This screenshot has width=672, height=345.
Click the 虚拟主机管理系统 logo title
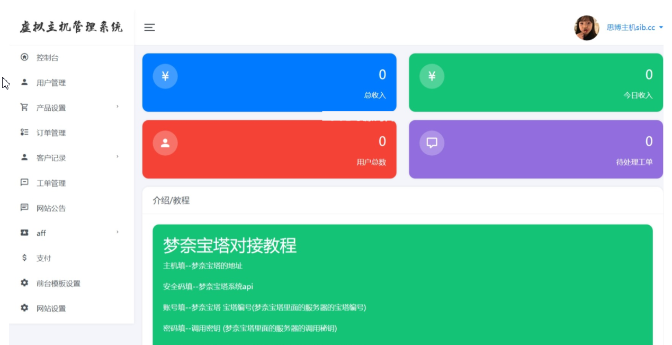pyautogui.click(x=71, y=27)
